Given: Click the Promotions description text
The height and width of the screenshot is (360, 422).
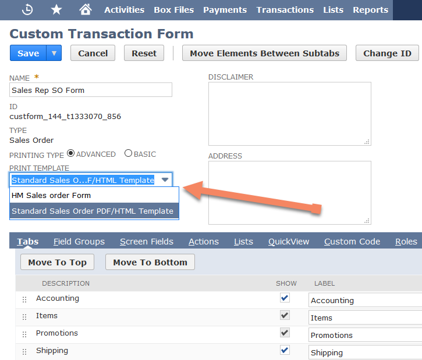Looking at the screenshot, I should click(x=57, y=333).
